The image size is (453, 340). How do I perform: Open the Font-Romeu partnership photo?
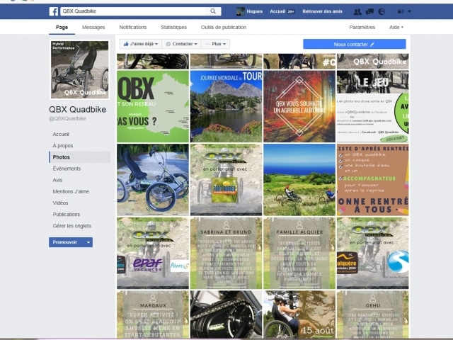click(x=226, y=180)
